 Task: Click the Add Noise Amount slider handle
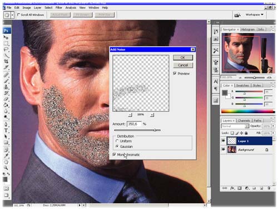[x=155, y=130]
